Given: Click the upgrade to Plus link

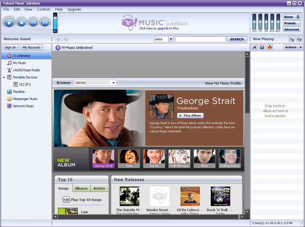Looking at the screenshot, I should pos(159,28).
